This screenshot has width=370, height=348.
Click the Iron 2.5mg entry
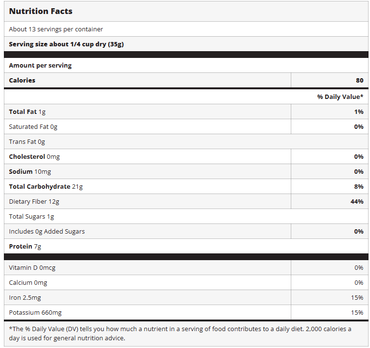click(25, 297)
